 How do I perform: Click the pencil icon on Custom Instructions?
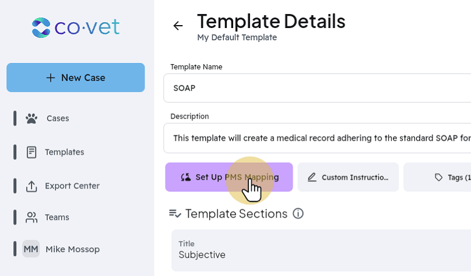point(312,177)
